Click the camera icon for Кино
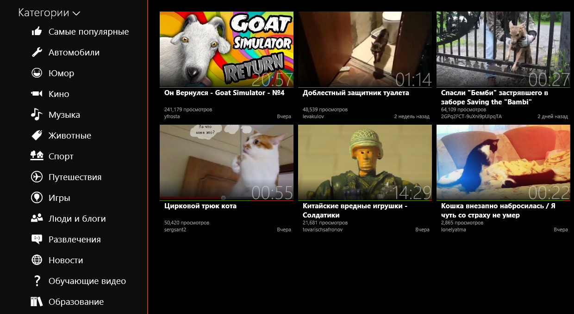 [37, 94]
